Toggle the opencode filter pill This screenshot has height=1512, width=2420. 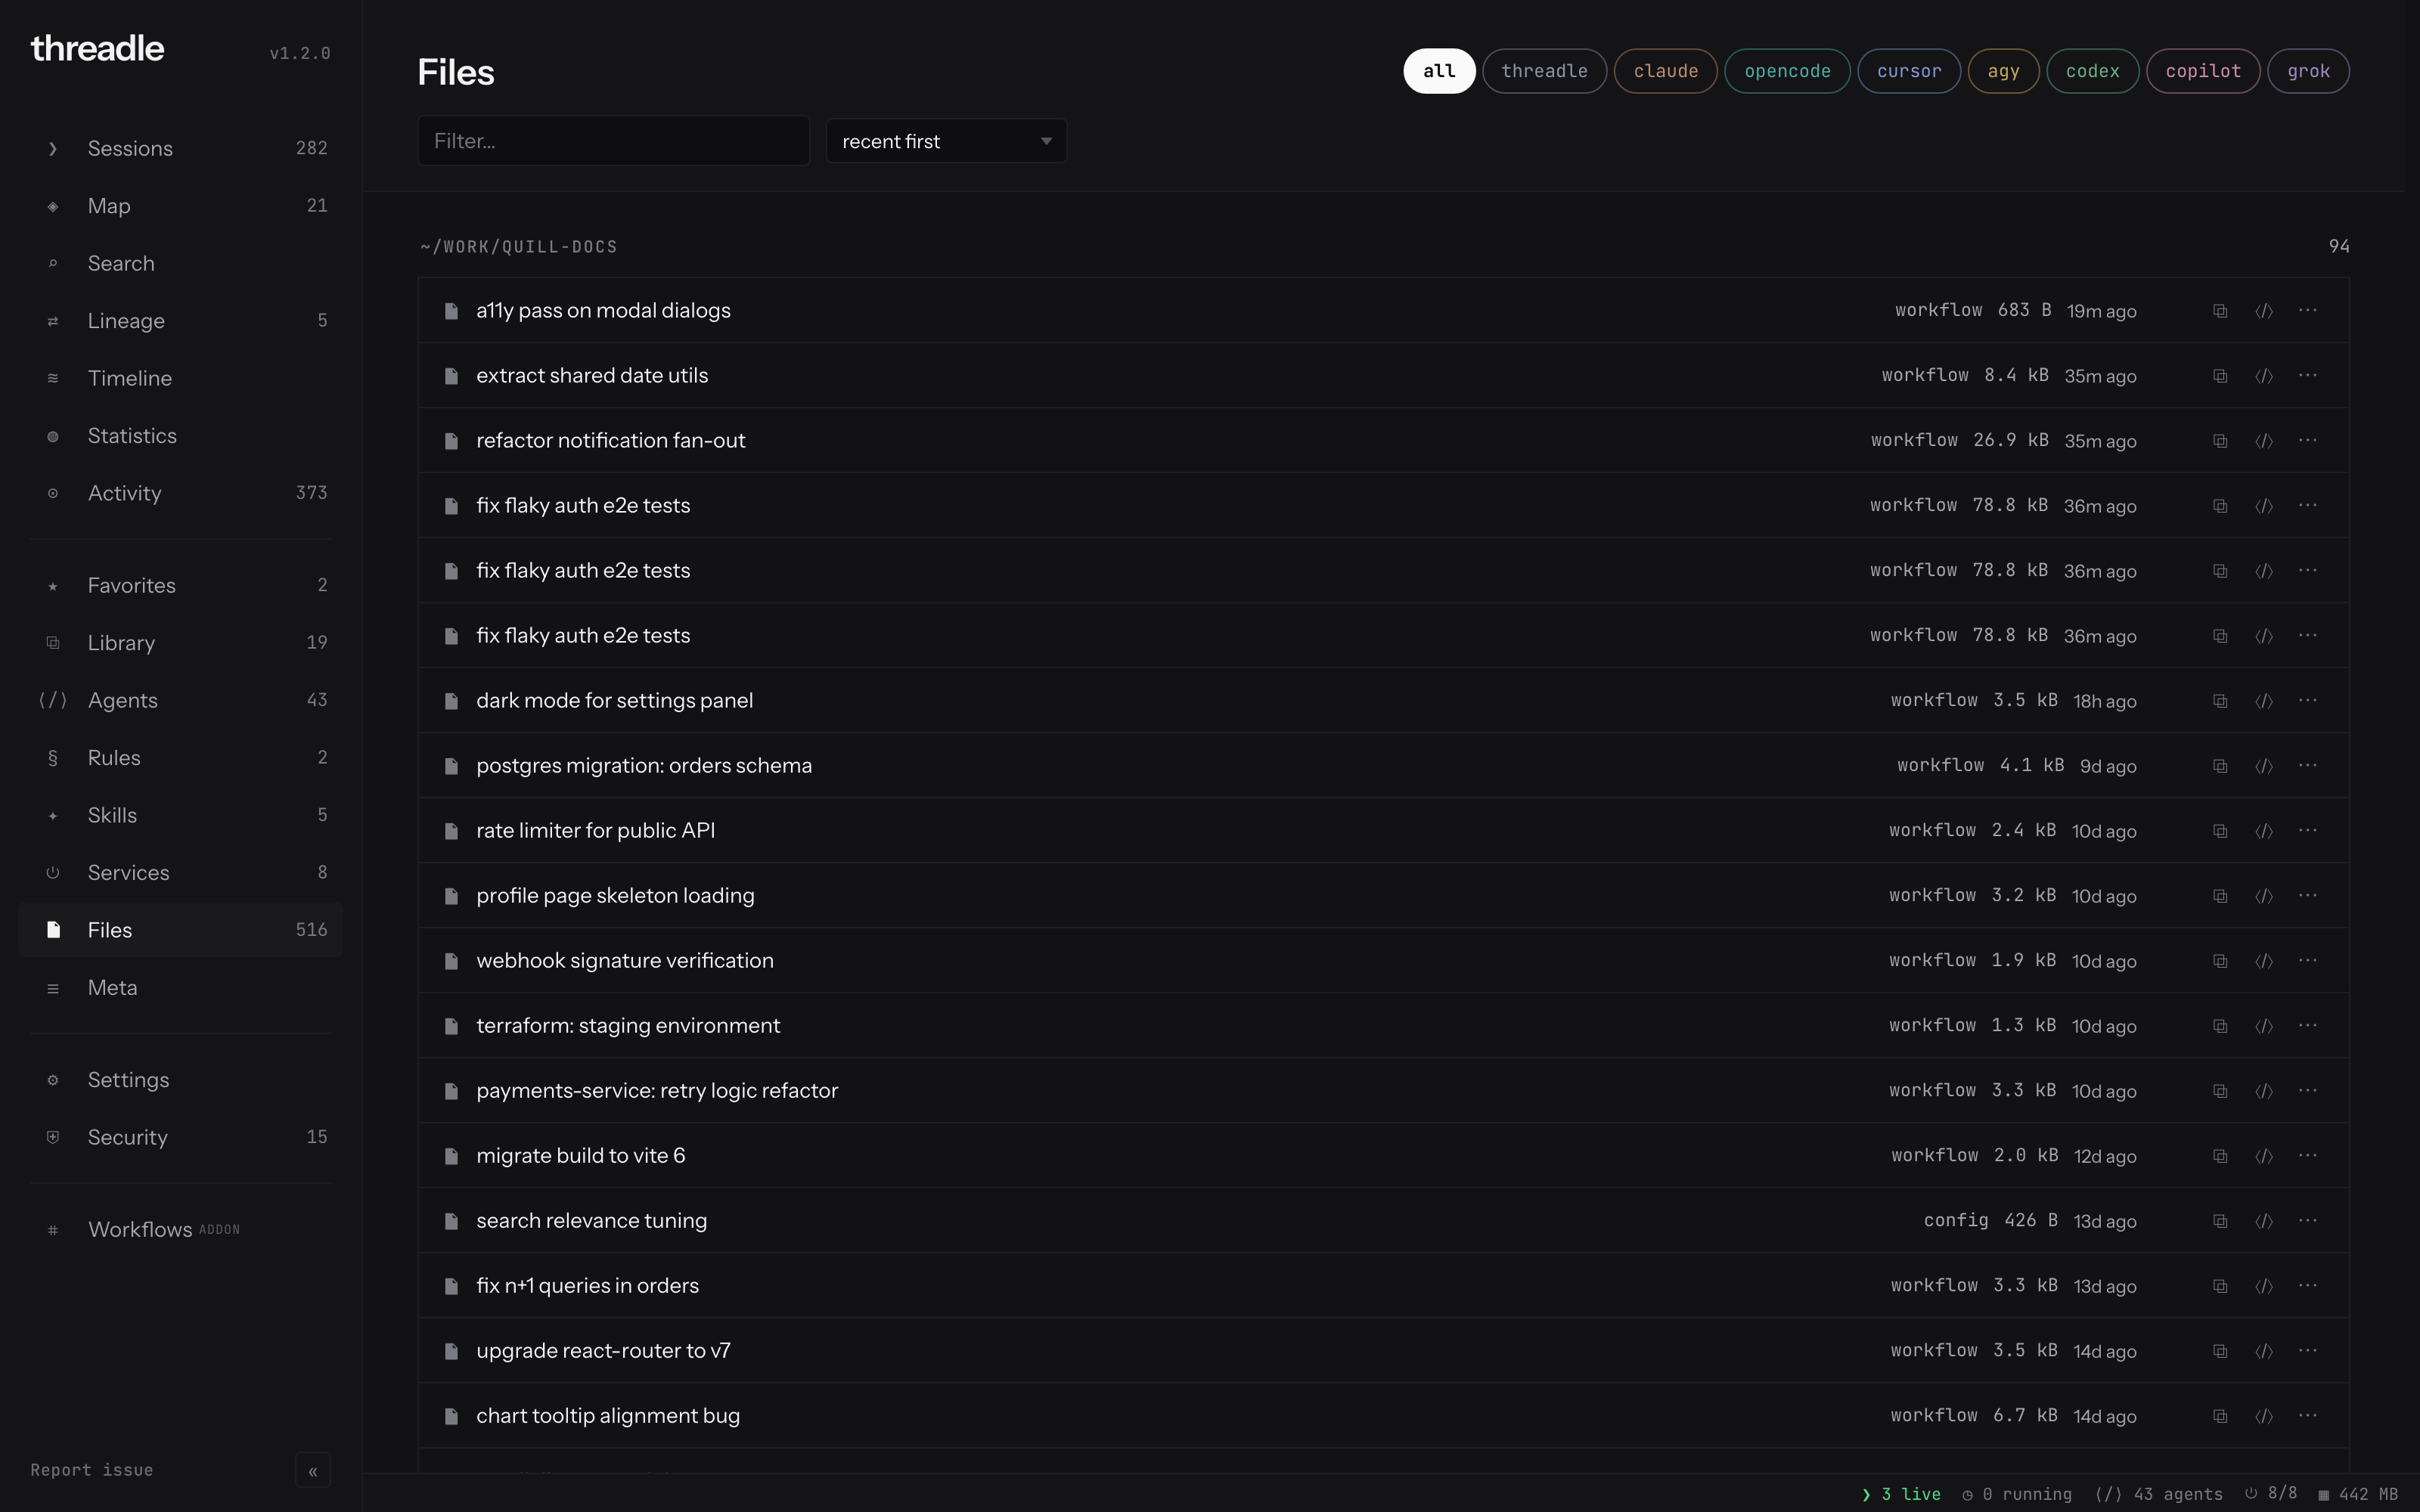click(1787, 71)
